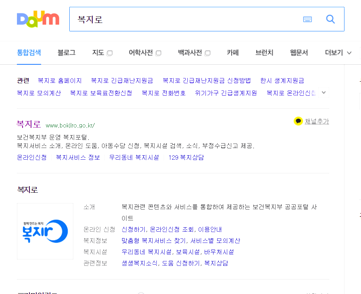Image resolution: width=361 pixels, height=294 pixels.
Task: Switch to the 블로그 tab
Action: (x=66, y=53)
